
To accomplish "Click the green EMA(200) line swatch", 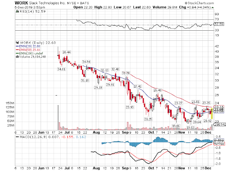I will click(x=17, y=53).
